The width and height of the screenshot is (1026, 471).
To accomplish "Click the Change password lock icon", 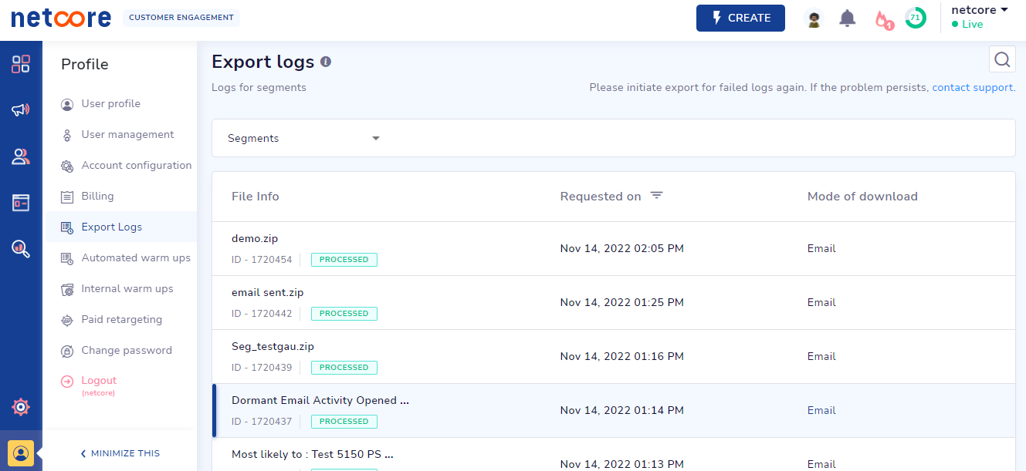I will point(67,351).
